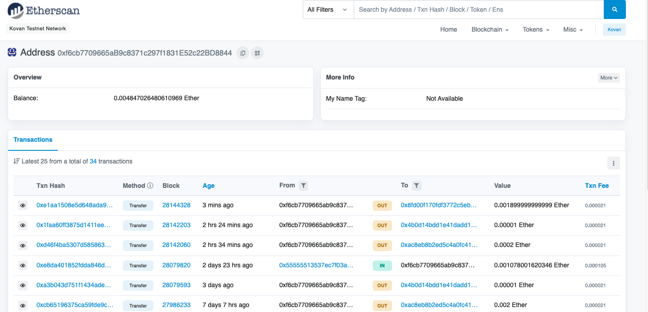The height and width of the screenshot is (312, 648).
Task: Click the Not Available name tag text
Action: 444,98
